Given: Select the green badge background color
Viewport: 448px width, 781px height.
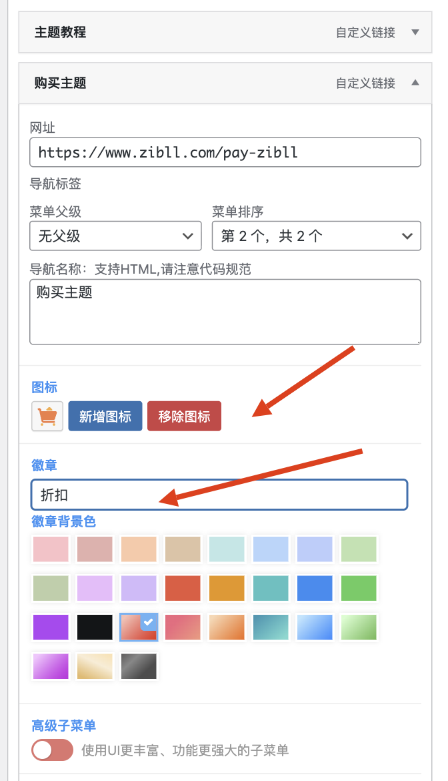Looking at the screenshot, I should (x=358, y=588).
